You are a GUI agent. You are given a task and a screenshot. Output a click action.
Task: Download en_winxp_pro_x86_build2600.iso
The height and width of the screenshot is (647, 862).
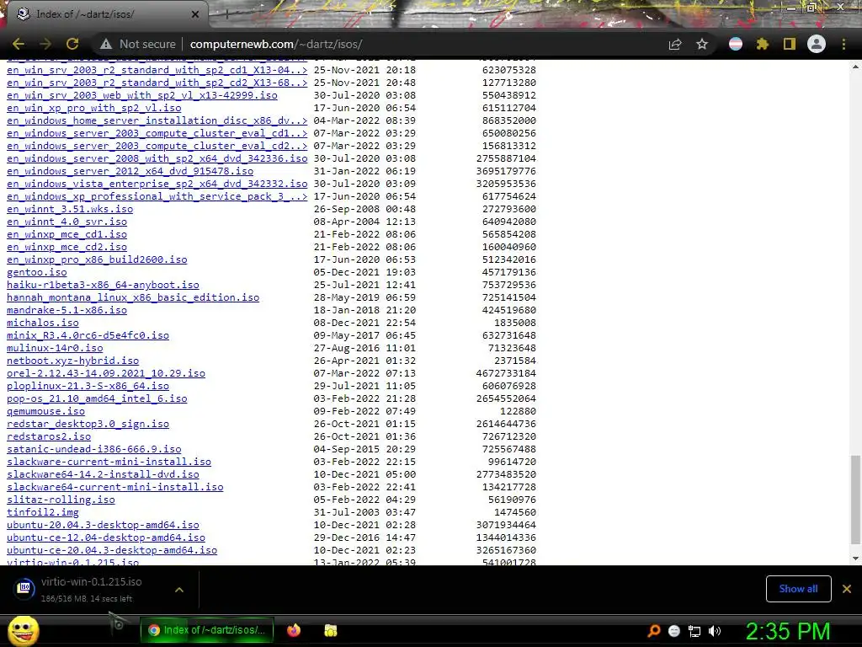point(97,259)
